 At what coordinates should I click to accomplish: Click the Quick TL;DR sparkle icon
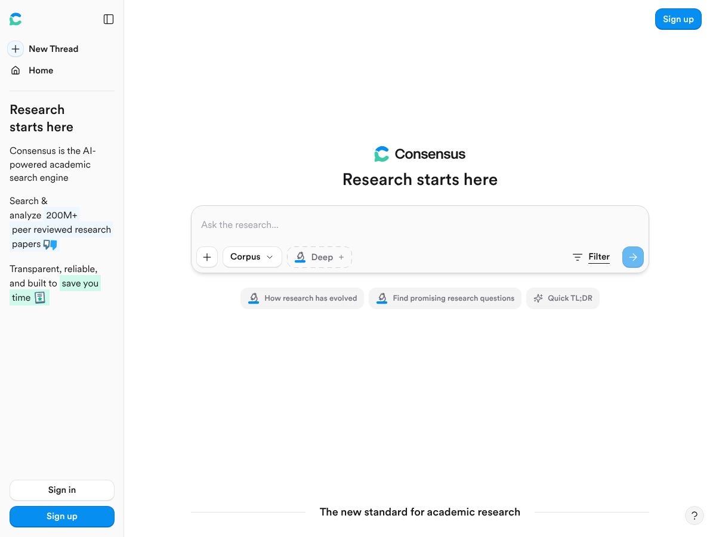(x=538, y=298)
